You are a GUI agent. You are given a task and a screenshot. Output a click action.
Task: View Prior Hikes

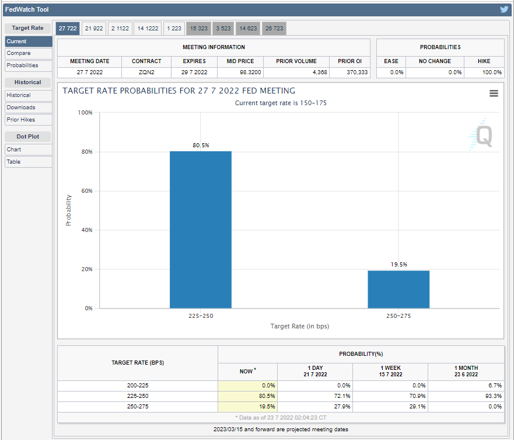28,120
